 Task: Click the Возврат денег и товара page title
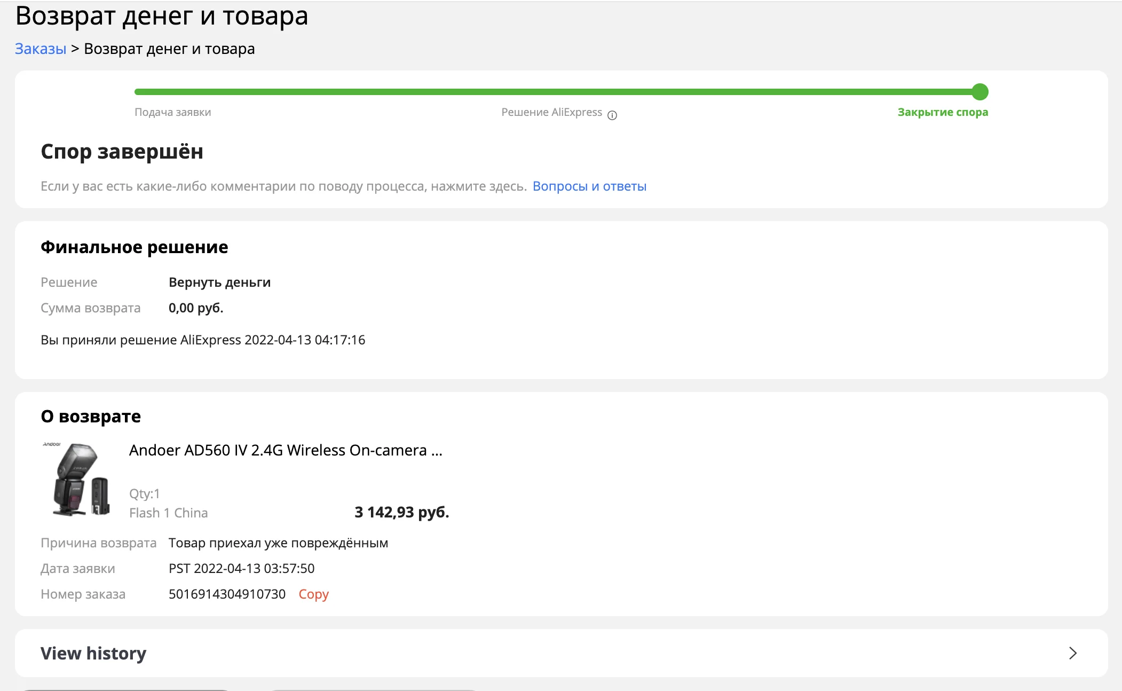162,16
